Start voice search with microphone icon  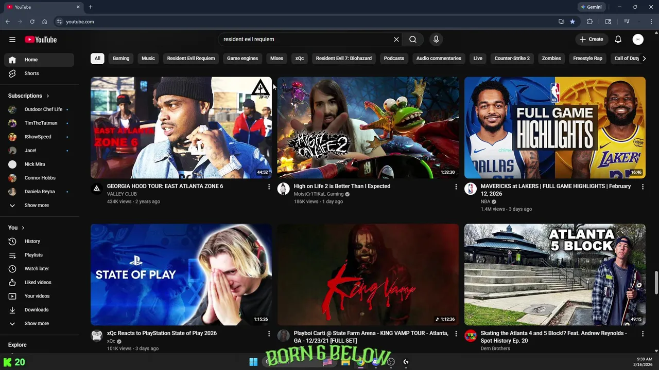pyautogui.click(x=436, y=40)
